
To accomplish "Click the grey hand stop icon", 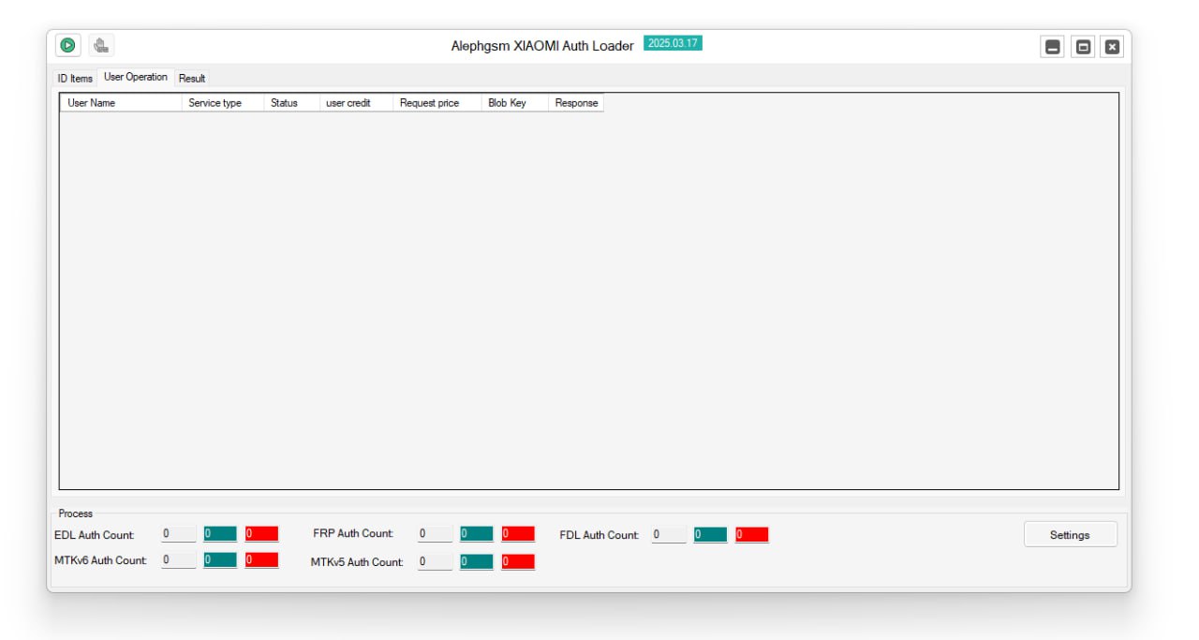I will pyautogui.click(x=101, y=44).
